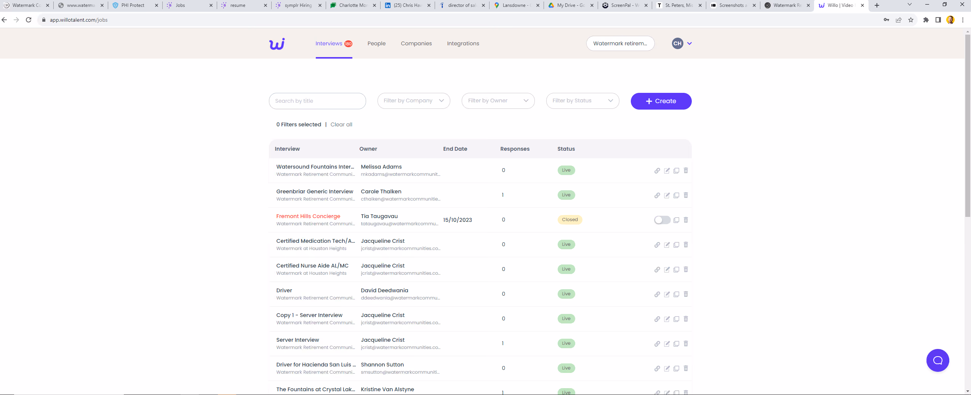
Task: Delete the Certified Nurse Aide AL/MC interview
Action: [x=686, y=269]
